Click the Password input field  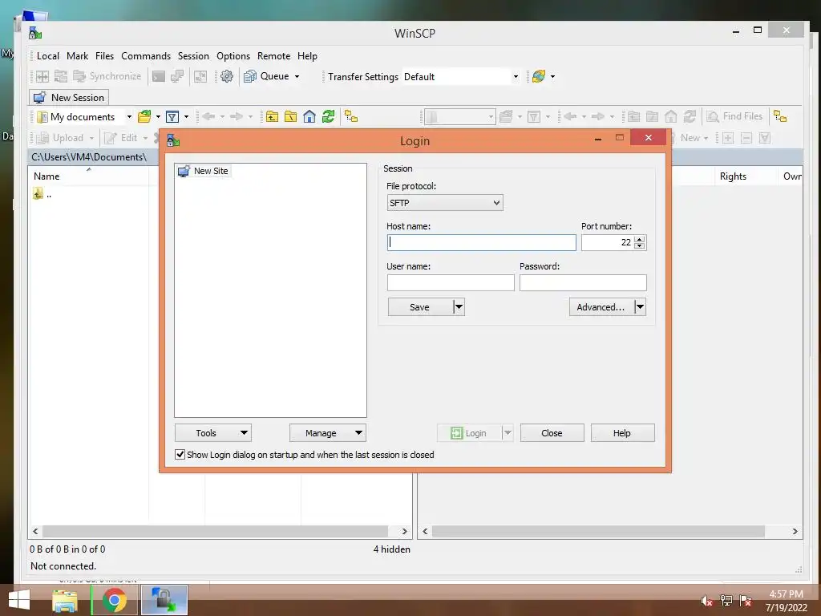point(583,282)
